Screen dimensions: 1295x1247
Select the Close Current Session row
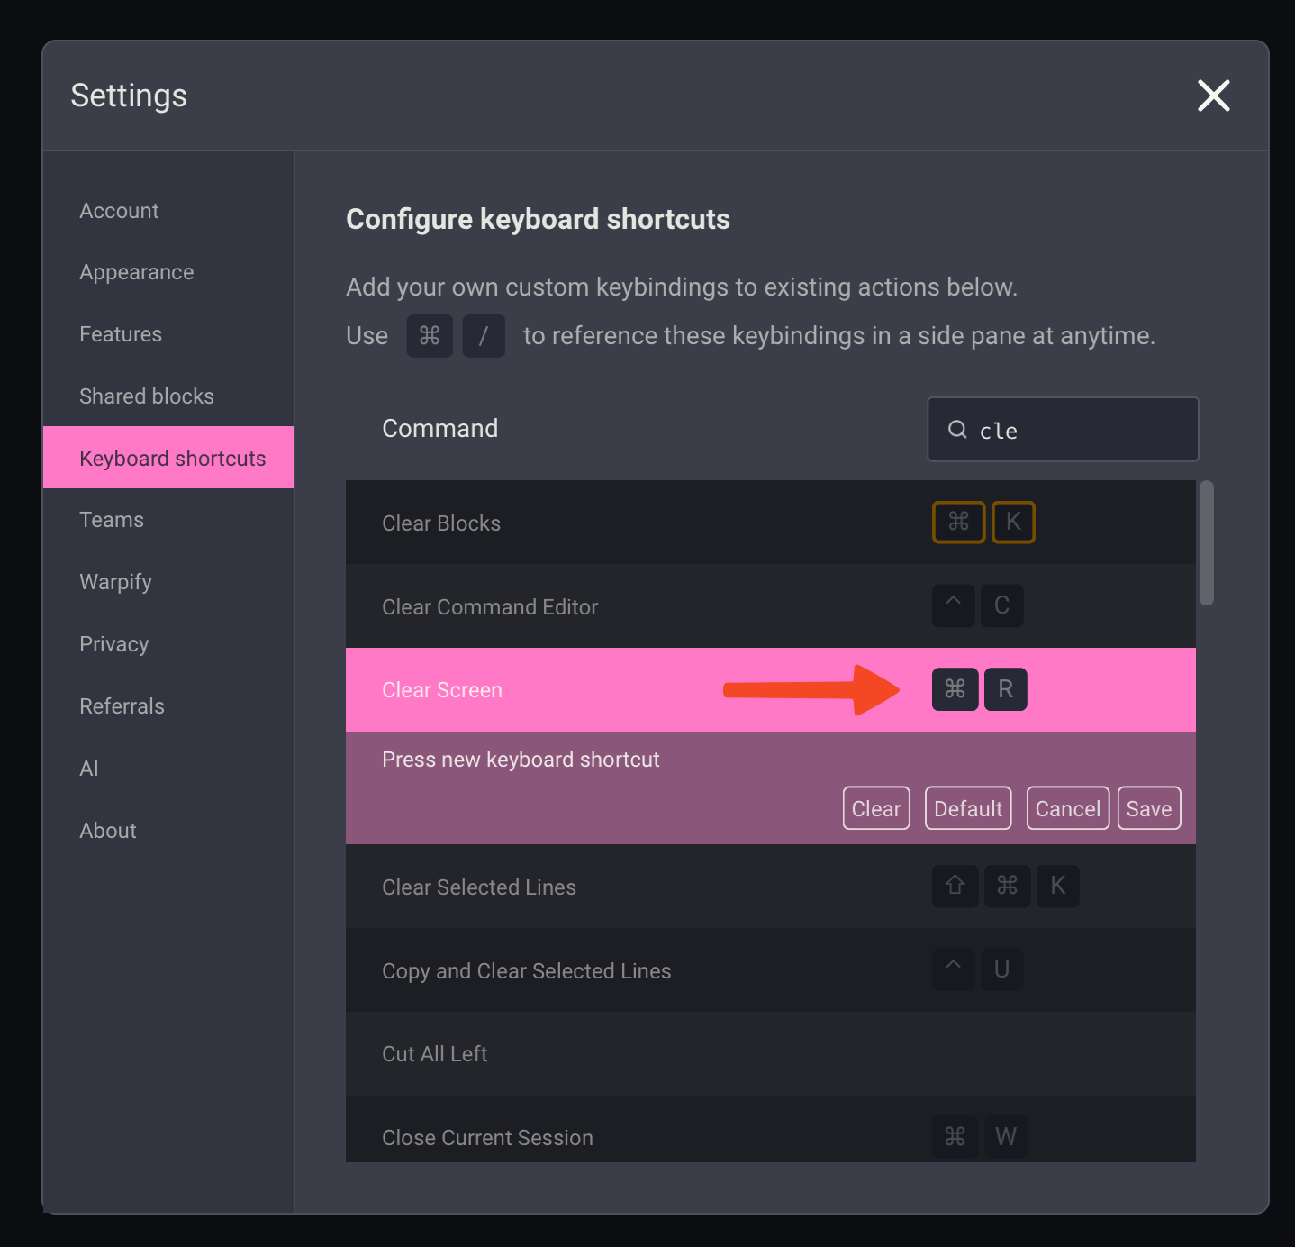coord(771,1130)
